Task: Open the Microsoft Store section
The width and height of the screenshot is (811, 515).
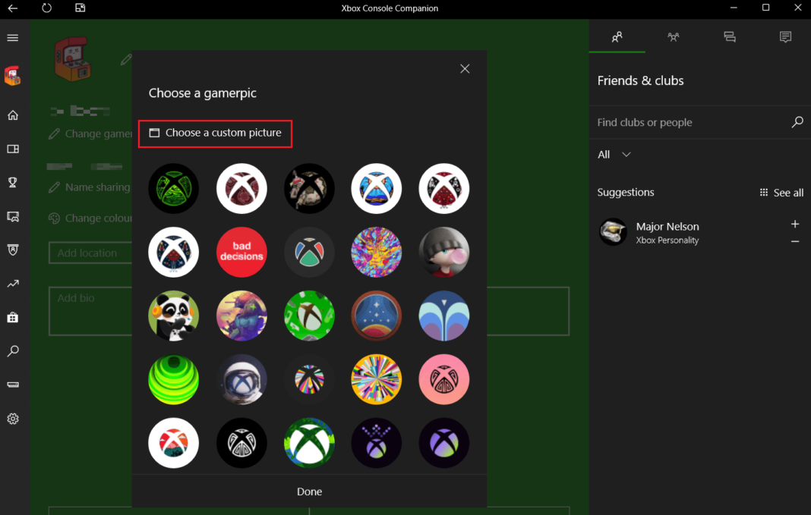Action: [13, 317]
